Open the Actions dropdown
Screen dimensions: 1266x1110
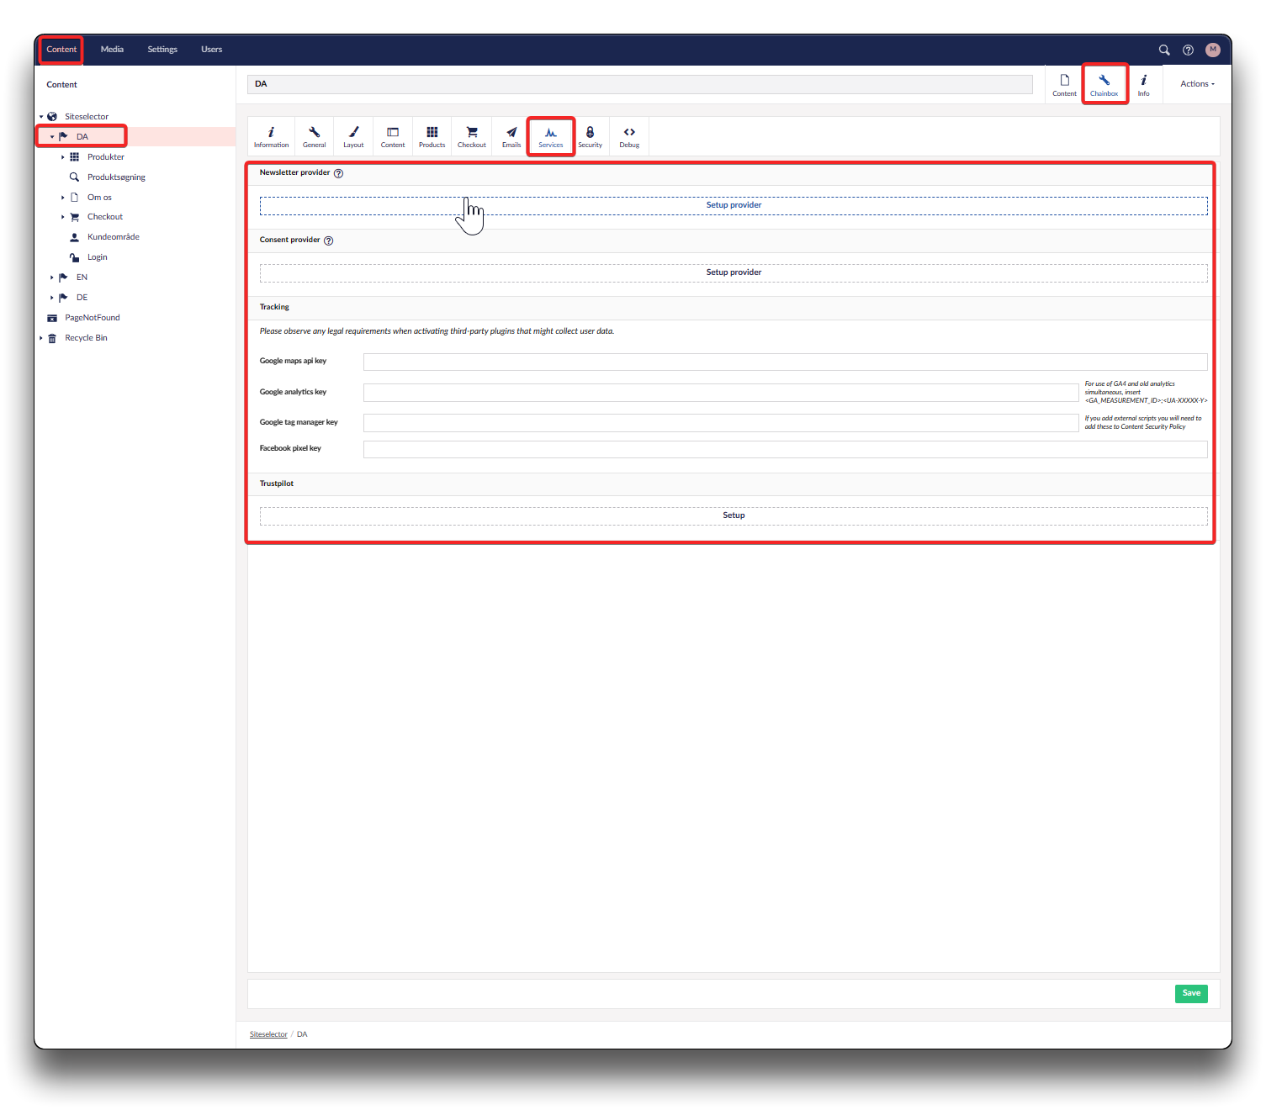(x=1196, y=84)
